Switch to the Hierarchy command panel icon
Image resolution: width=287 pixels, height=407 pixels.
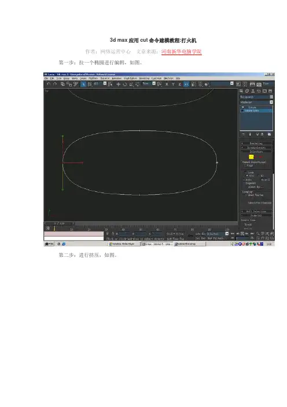253,91
